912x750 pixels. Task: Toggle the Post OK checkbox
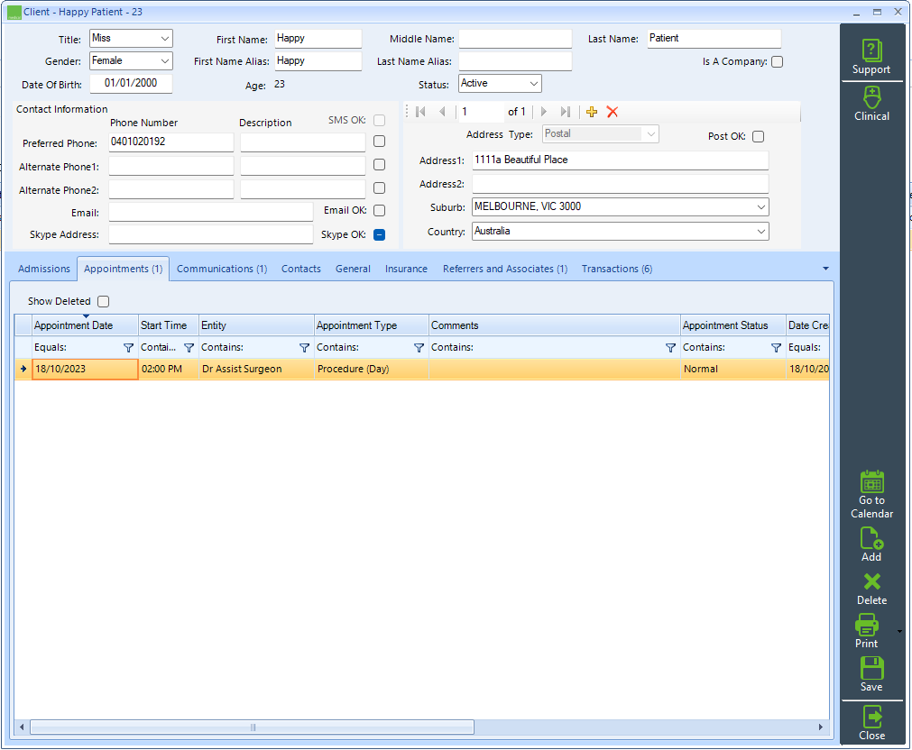(x=759, y=137)
